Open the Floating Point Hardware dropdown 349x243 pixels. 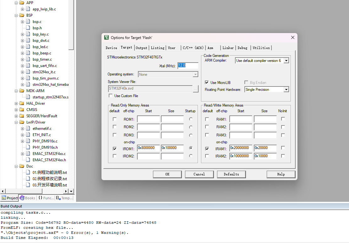[286, 90]
